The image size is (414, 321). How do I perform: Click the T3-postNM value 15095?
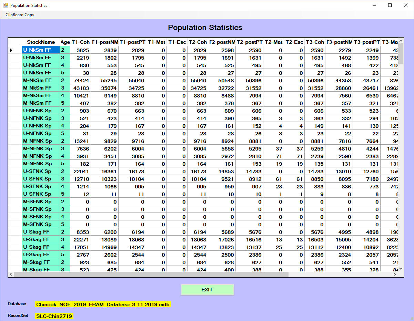click(x=339, y=239)
